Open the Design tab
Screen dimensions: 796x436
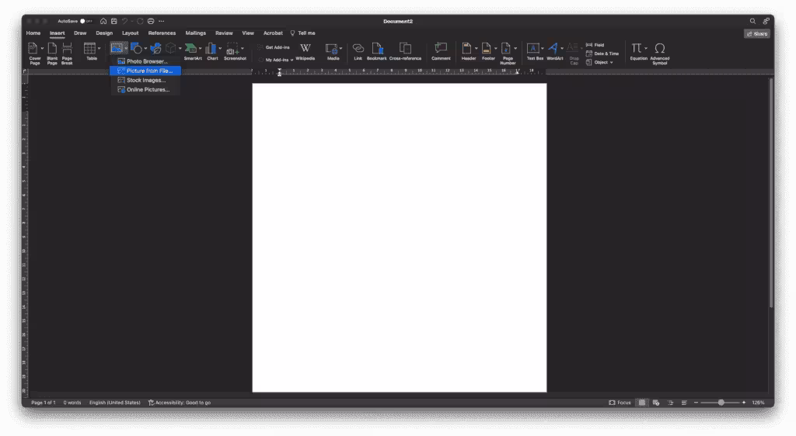point(104,33)
